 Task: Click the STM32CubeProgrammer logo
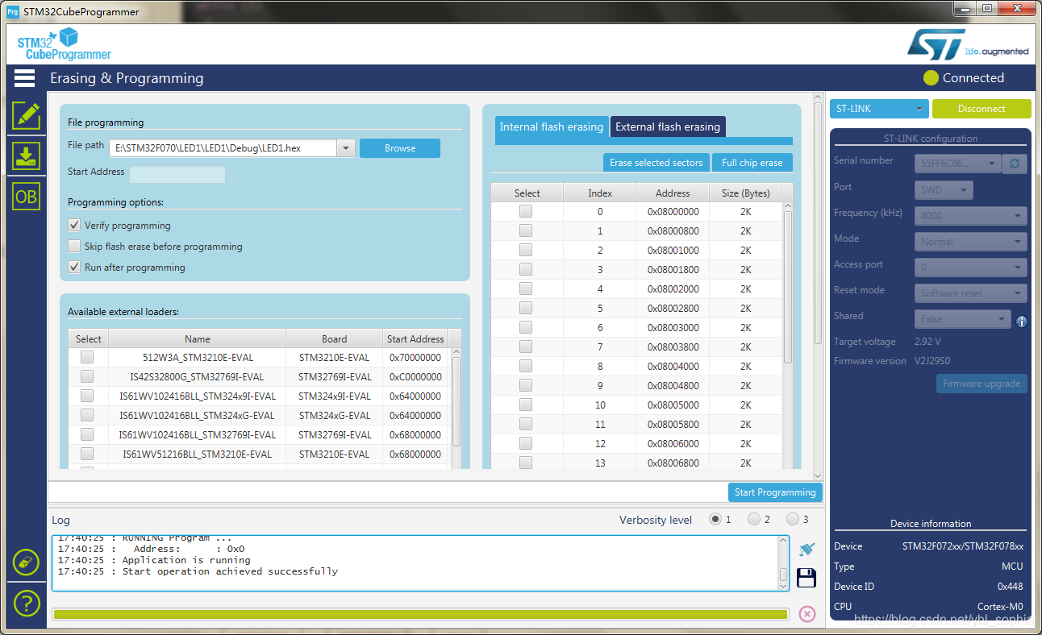coord(65,44)
